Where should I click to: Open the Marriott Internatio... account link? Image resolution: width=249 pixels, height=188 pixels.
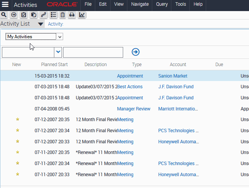tap(178, 109)
